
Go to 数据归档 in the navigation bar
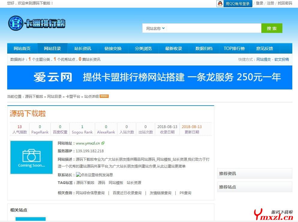[204, 48]
